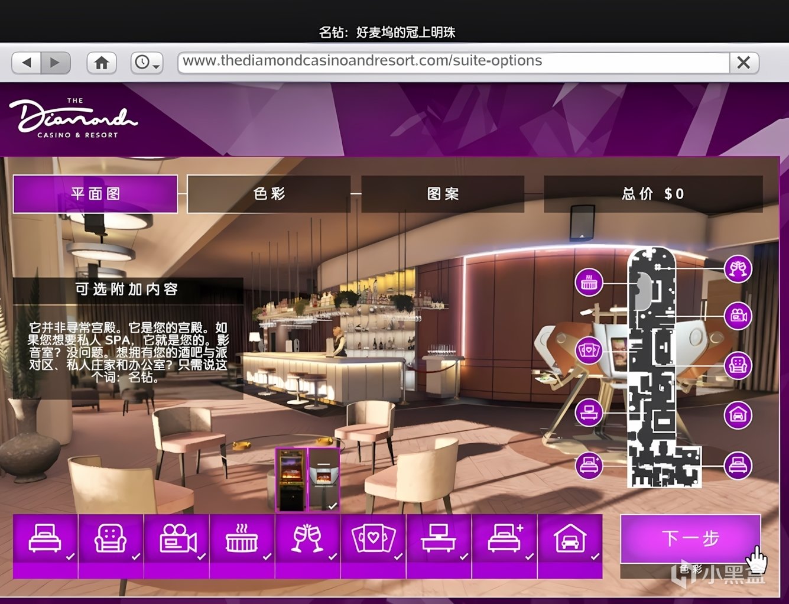Expand the browsing history dropdown
This screenshot has width=789, height=604.
pyautogui.click(x=147, y=62)
